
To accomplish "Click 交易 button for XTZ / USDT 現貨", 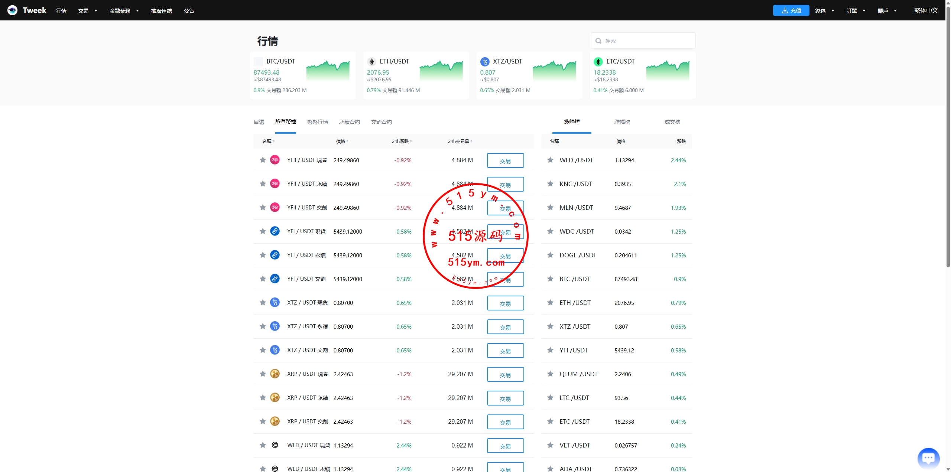I will click(x=505, y=303).
